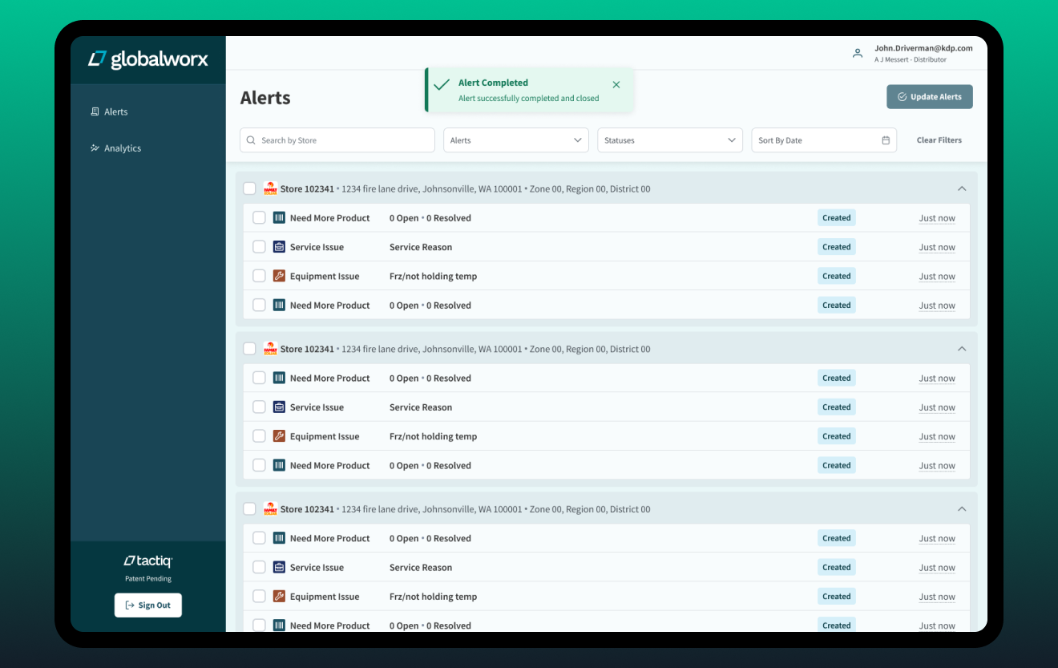Screen dimensions: 1058x668
Task: Click the Service Issue icon in the top store card
Action: pyautogui.click(x=279, y=247)
